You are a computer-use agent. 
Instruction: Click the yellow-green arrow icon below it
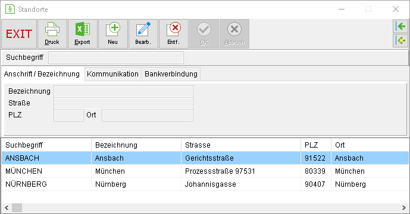pos(400,41)
